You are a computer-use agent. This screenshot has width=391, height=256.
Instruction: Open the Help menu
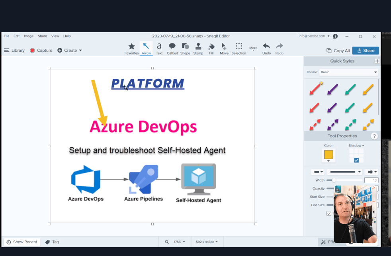[x=67, y=36]
